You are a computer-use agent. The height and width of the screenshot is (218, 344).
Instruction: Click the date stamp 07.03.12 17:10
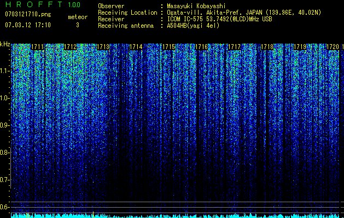[28, 25]
